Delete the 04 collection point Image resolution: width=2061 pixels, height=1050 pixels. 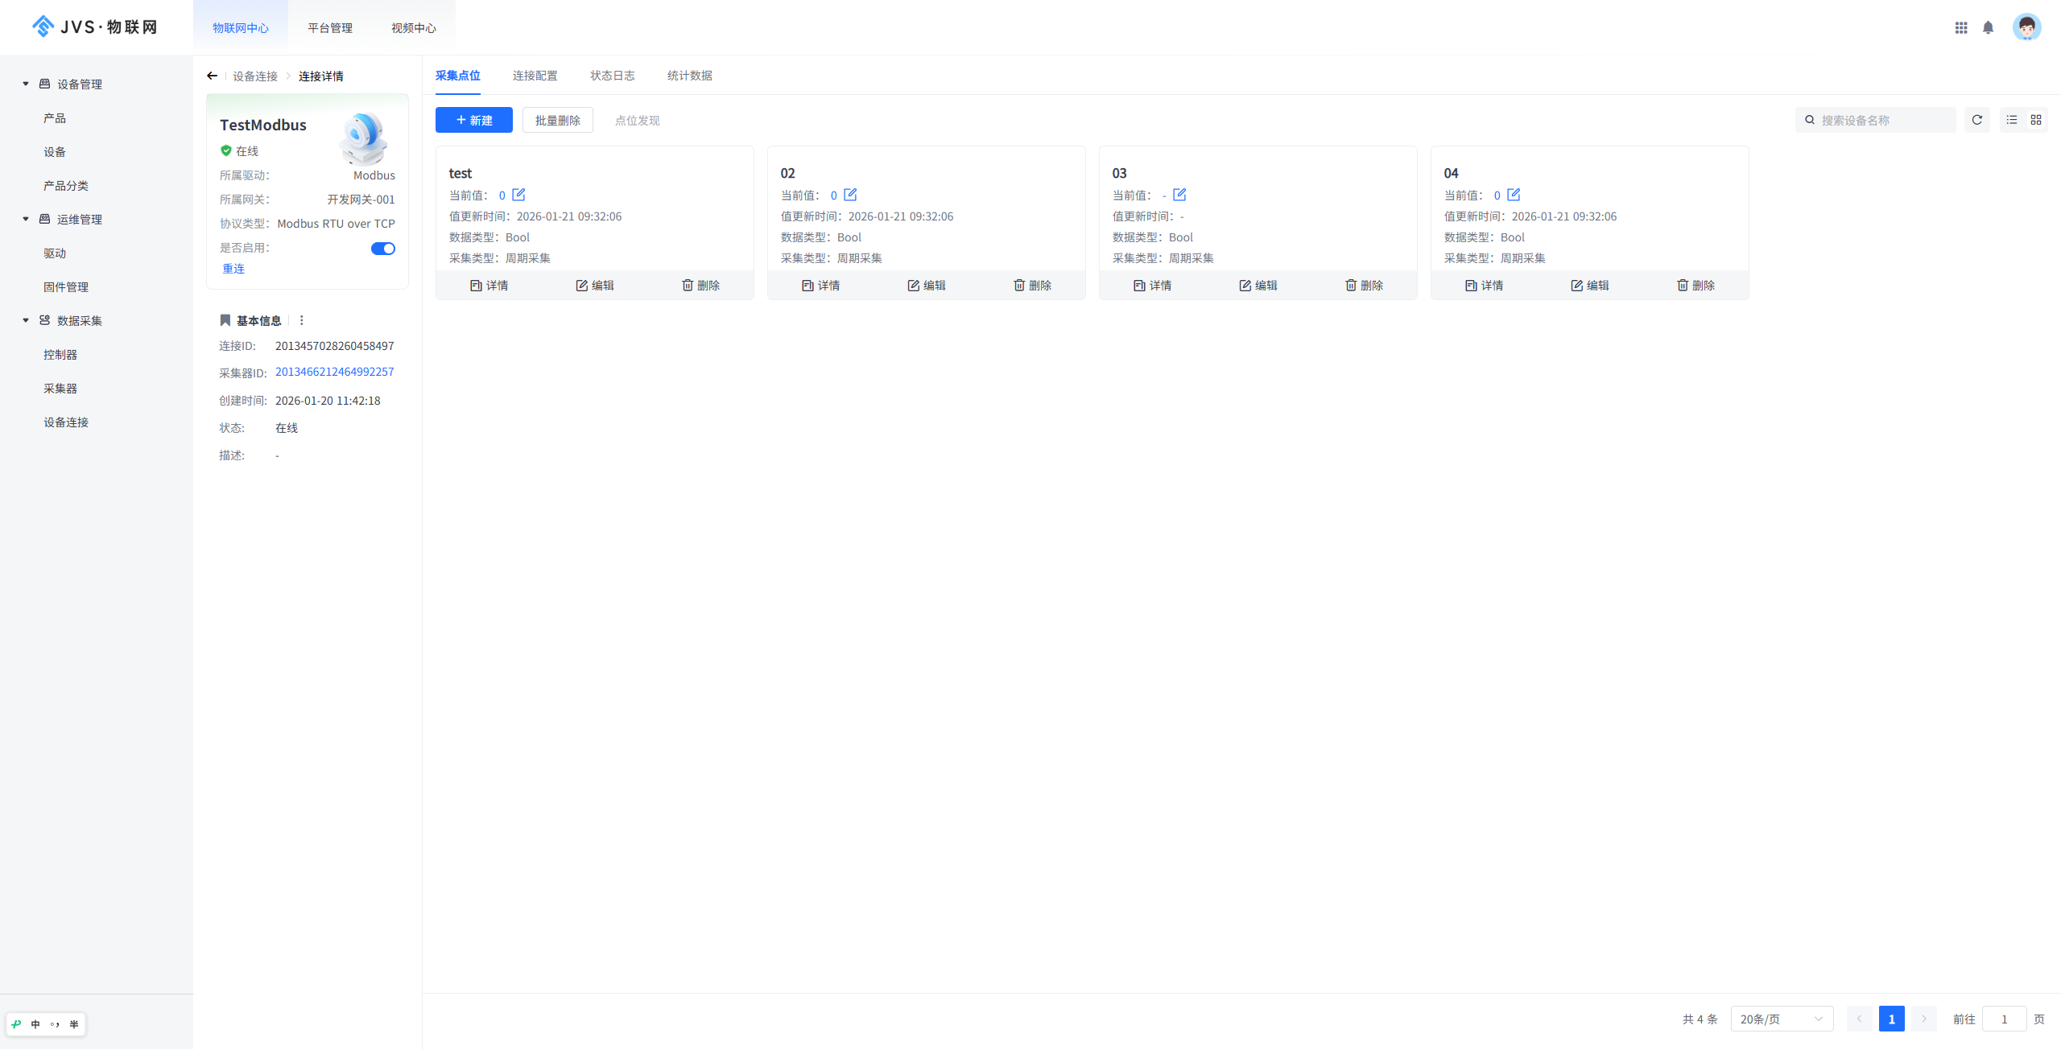[1695, 286]
